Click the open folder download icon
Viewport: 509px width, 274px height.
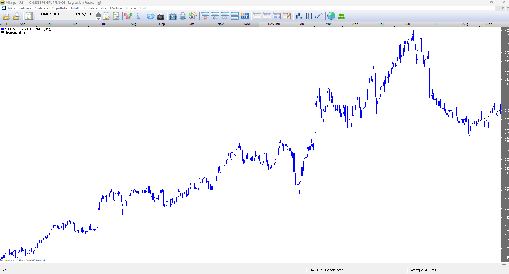[7, 16]
